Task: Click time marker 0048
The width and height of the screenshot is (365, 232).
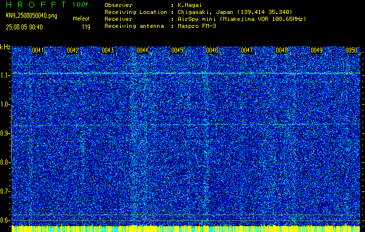Action: (281, 50)
